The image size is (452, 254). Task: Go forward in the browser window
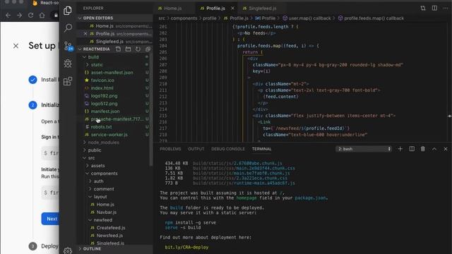coord(19,16)
